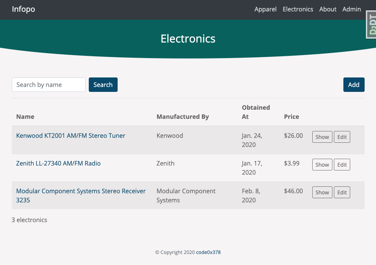Open Kenwood KT2001 AM/FM Stereo Tuner link
The width and height of the screenshot is (376, 265).
(x=71, y=136)
